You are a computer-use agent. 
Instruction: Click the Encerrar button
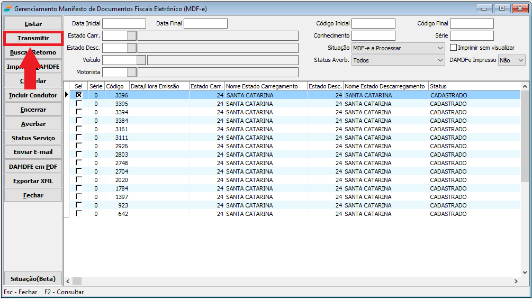pos(33,110)
